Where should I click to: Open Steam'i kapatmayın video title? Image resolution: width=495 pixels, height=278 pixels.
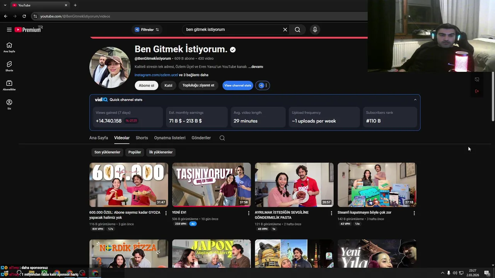click(364, 212)
